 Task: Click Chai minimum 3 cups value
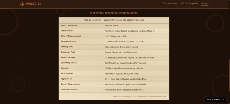pyautogui.click(x=122, y=47)
